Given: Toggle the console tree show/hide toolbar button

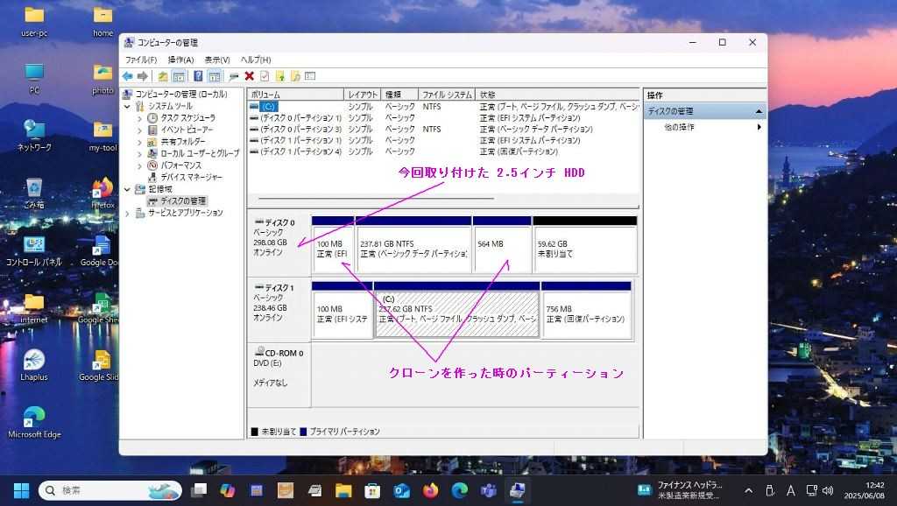Looking at the screenshot, I should [179, 76].
